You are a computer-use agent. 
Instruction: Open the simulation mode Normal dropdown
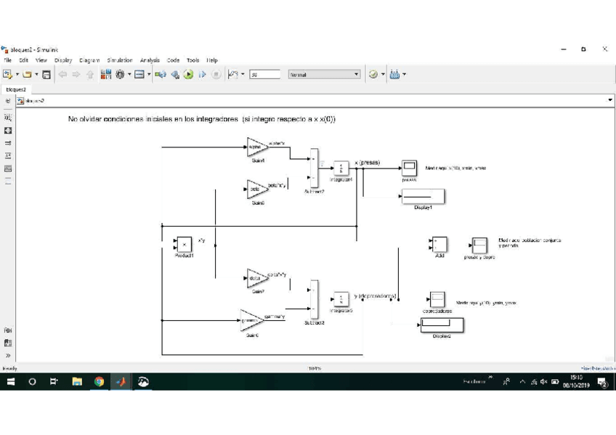[x=324, y=74]
